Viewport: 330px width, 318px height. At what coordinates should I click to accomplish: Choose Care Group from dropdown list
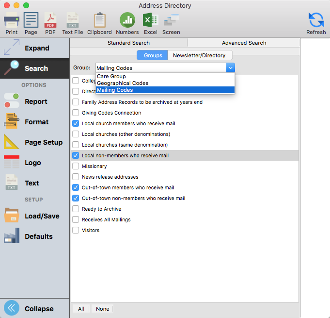(x=111, y=76)
